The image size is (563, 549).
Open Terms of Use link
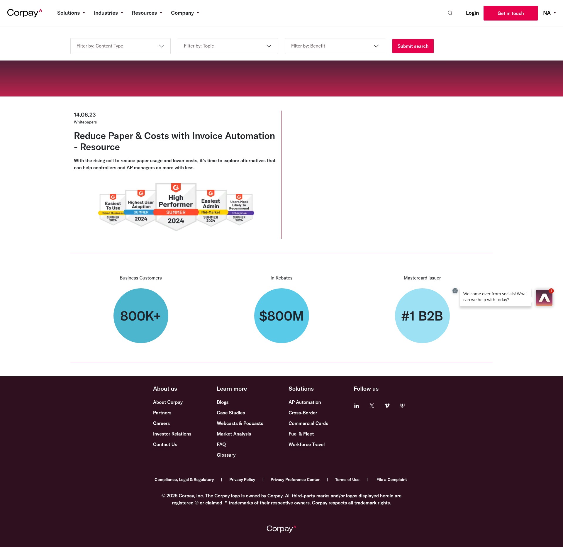[347, 479]
